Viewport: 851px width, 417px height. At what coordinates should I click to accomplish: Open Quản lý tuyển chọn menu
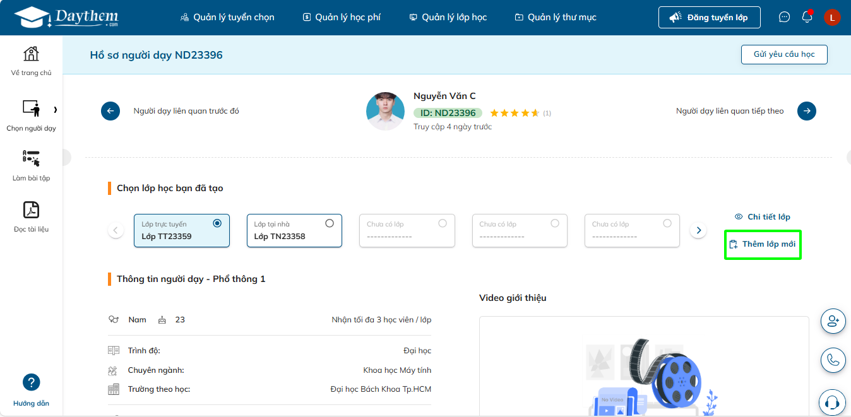(227, 17)
